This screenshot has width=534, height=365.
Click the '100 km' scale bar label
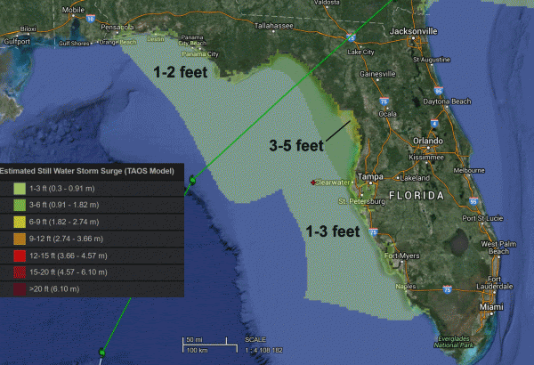click(x=198, y=350)
